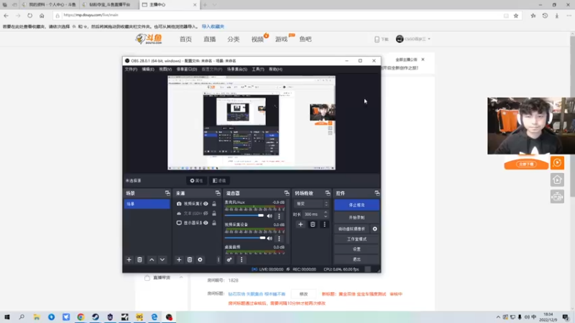The width and height of the screenshot is (575, 323).
Task: Click 停止推流 stop streaming button
Action: tap(356, 205)
